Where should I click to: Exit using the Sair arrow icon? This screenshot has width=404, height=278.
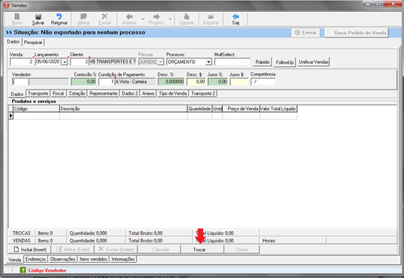(236, 17)
